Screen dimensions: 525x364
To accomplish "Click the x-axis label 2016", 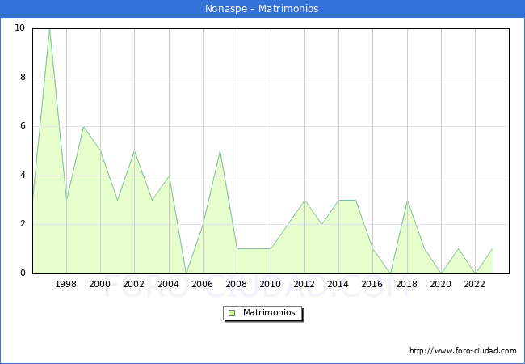I will [x=372, y=284].
